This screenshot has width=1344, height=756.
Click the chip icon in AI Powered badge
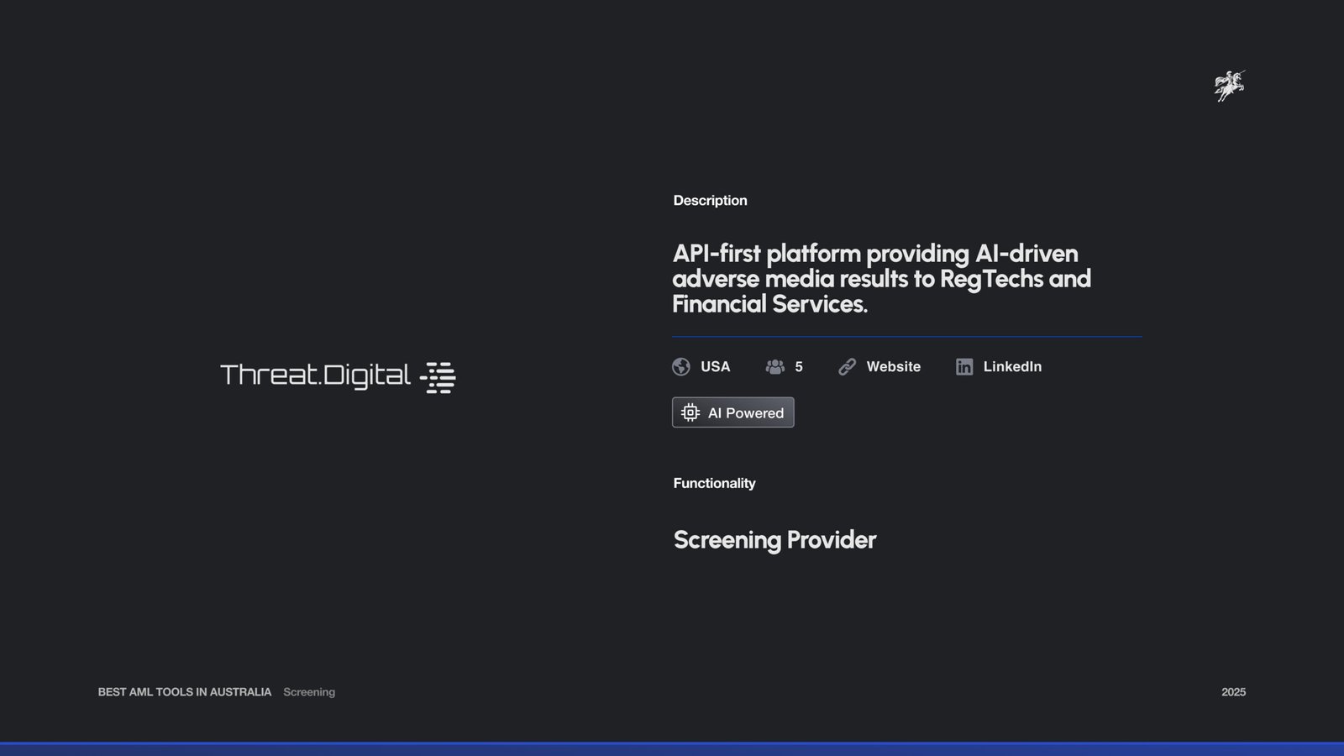690,412
